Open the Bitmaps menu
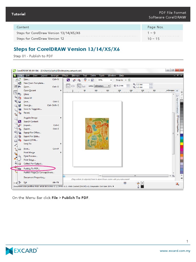Image resolution: width=196 pixels, height=262 pixels. (76, 75)
